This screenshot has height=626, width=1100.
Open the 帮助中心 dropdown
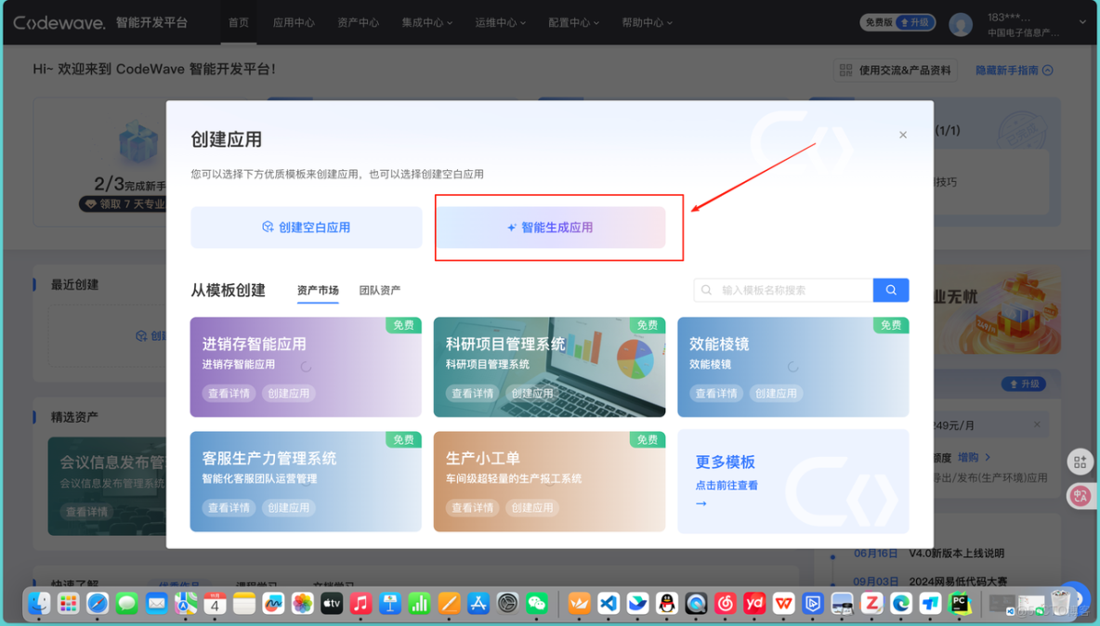pyautogui.click(x=646, y=23)
